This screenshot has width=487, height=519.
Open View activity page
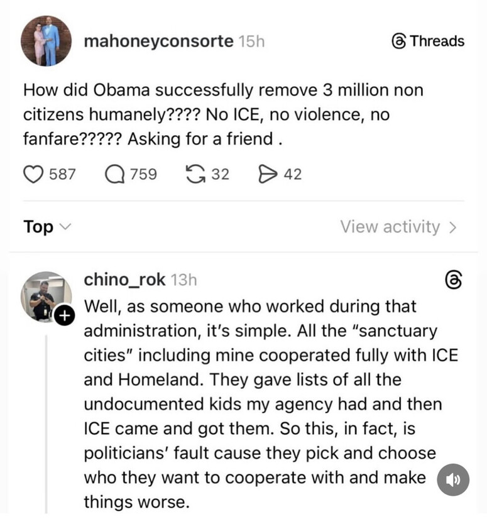[x=398, y=227]
